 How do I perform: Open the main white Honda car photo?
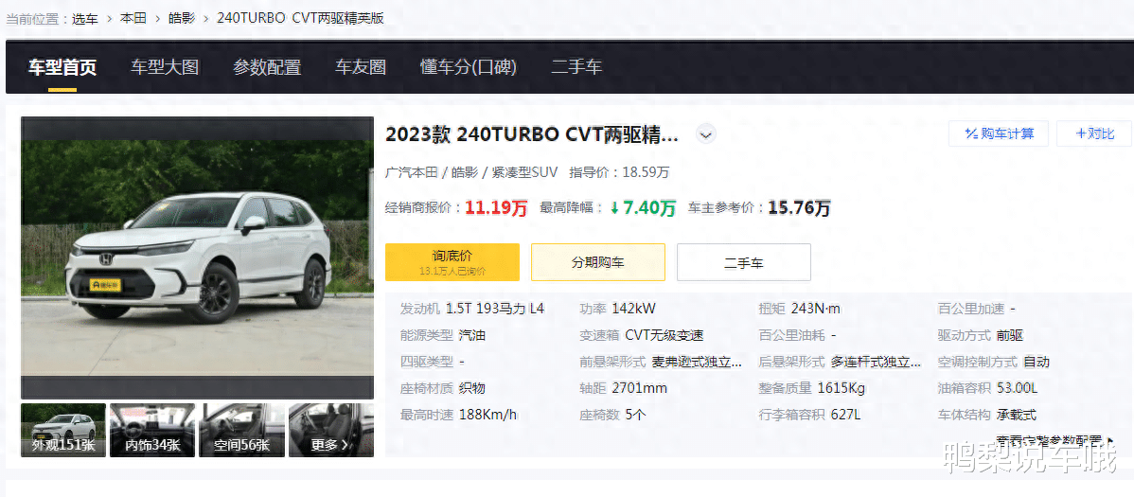(198, 257)
